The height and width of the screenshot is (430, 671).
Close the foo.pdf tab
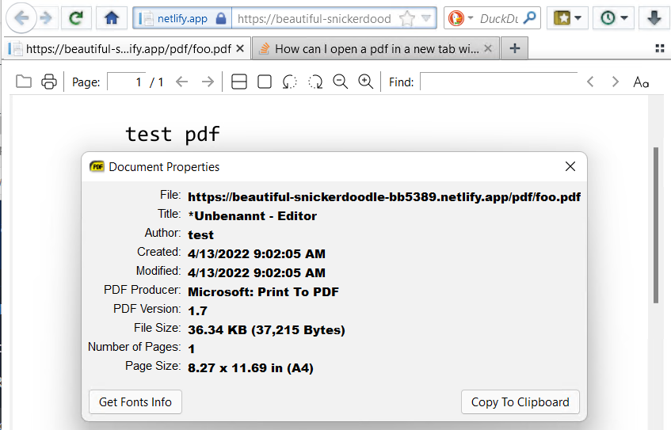coord(240,49)
